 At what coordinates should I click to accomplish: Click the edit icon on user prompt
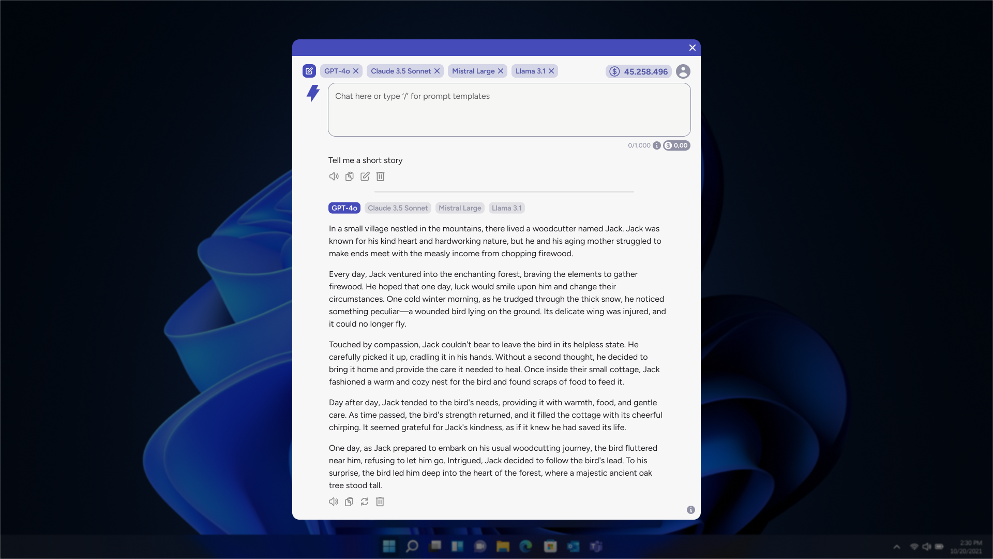click(x=364, y=176)
